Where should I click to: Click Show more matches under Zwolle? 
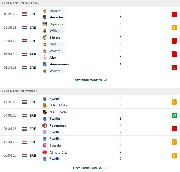tap(87, 168)
